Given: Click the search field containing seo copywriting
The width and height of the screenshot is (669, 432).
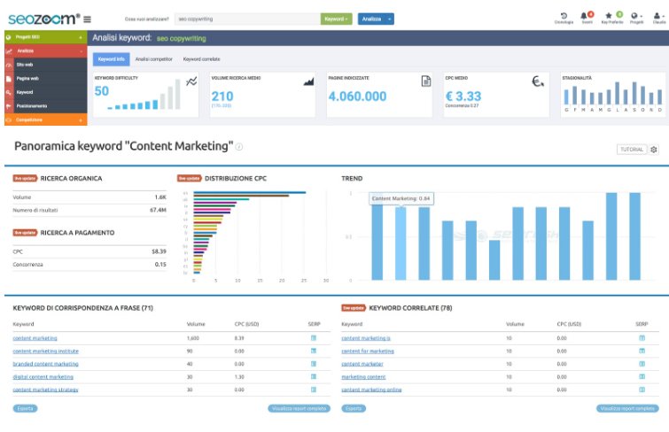Looking at the screenshot, I should coord(247,19).
